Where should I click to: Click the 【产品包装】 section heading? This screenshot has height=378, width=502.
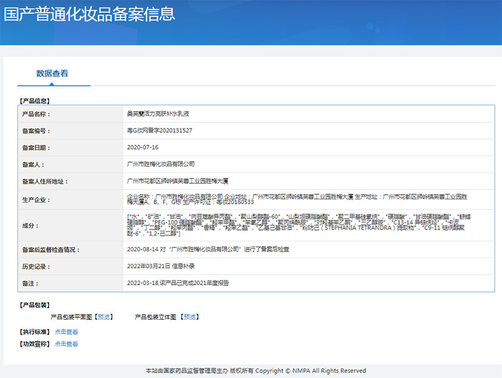(x=35, y=305)
